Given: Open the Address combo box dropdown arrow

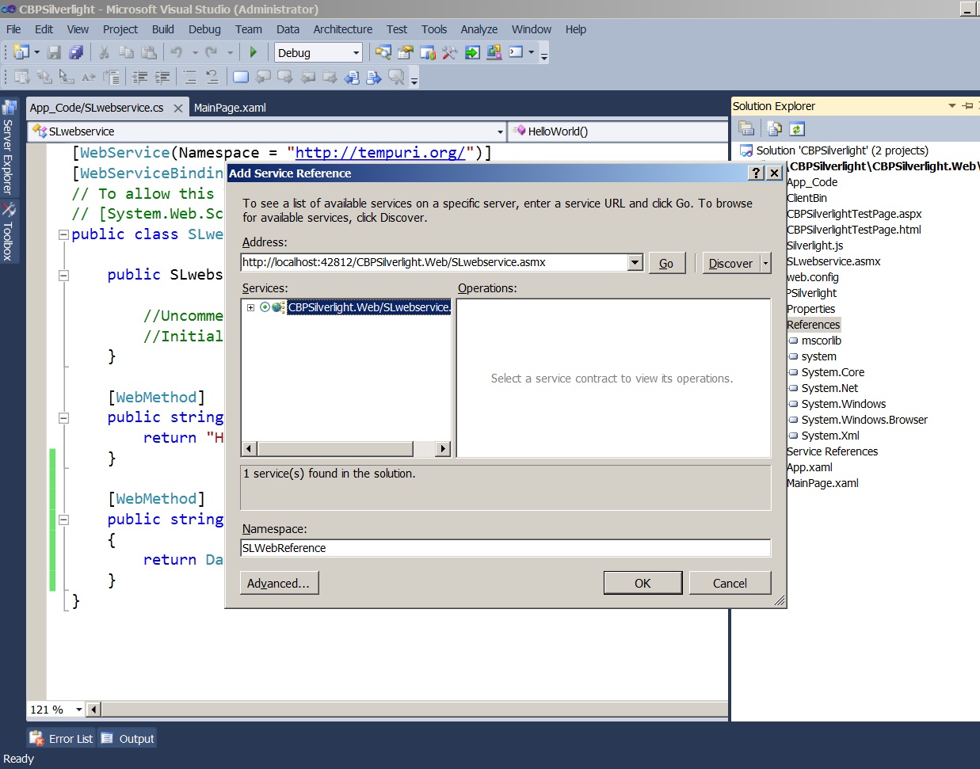Looking at the screenshot, I should (635, 262).
